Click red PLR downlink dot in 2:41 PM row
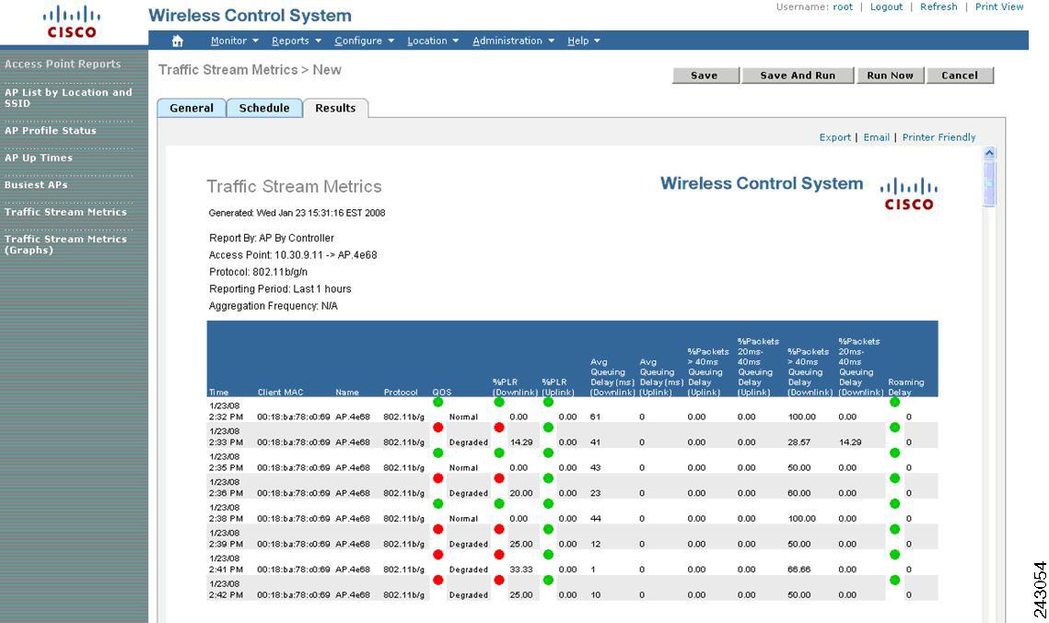 tap(499, 555)
